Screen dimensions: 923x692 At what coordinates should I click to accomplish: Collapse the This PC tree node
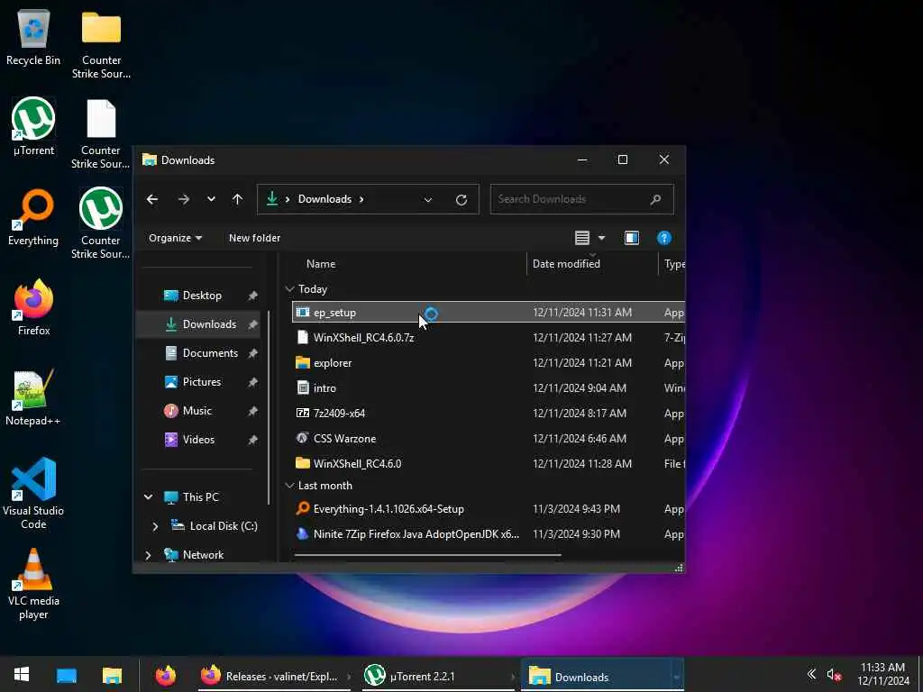[x=149, y=497]
